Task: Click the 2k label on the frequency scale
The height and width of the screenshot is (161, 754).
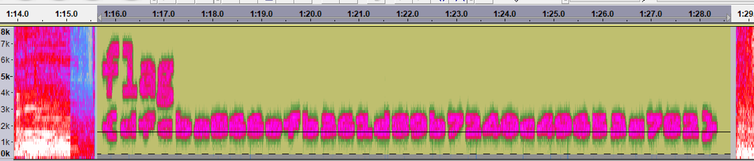Action: click(x=5, y=126)
